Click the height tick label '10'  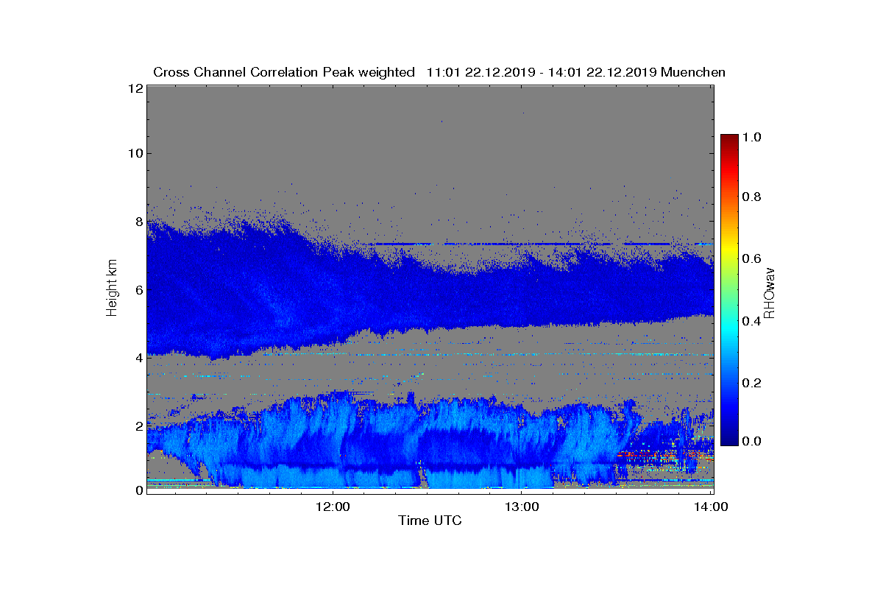(135, 153)
